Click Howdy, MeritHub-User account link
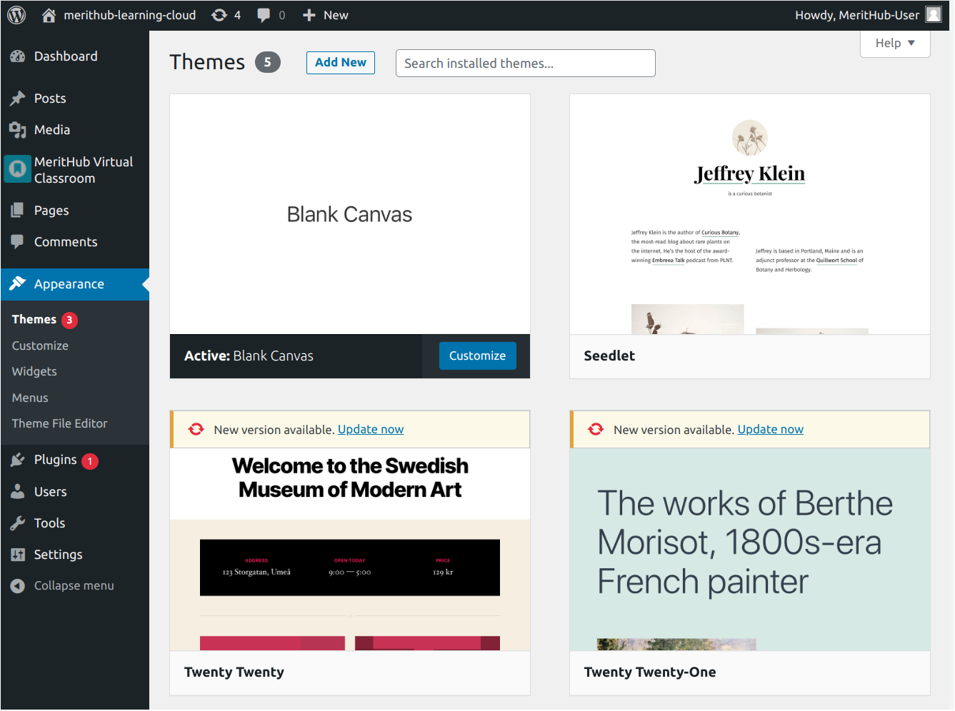Screen dimensions: 955x711 coord(857,15)
